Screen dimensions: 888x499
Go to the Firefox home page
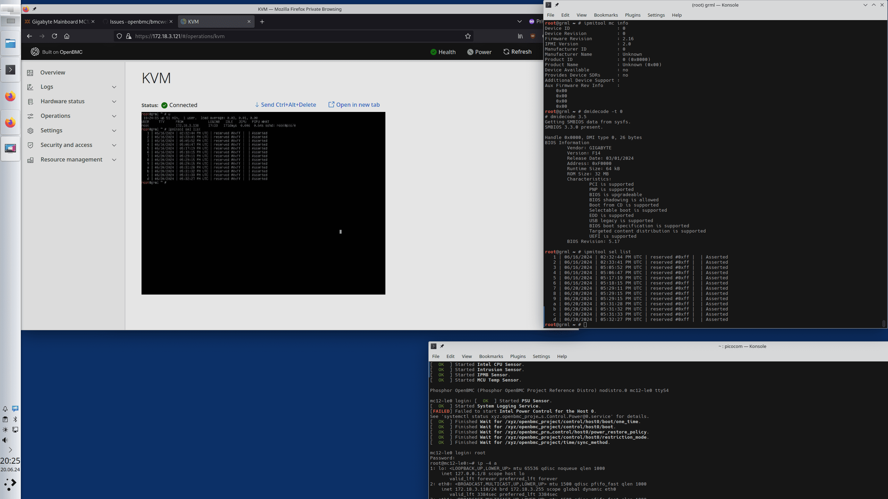[67, 36]
